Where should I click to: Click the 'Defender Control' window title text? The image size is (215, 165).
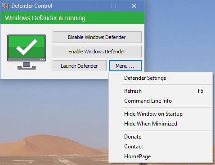click(x=31, y=6)
